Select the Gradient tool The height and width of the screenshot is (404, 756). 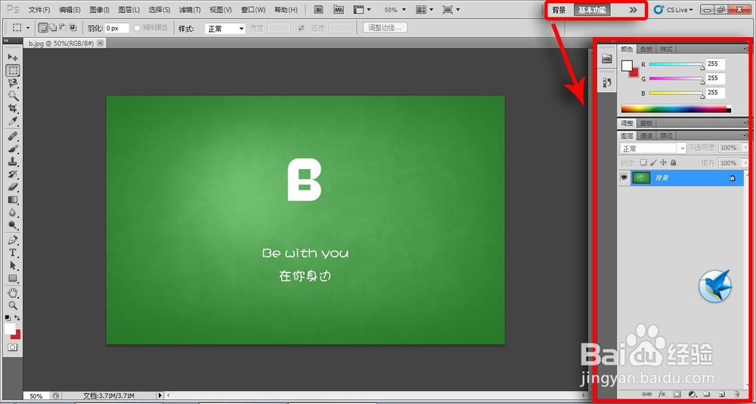pos(13,199)
